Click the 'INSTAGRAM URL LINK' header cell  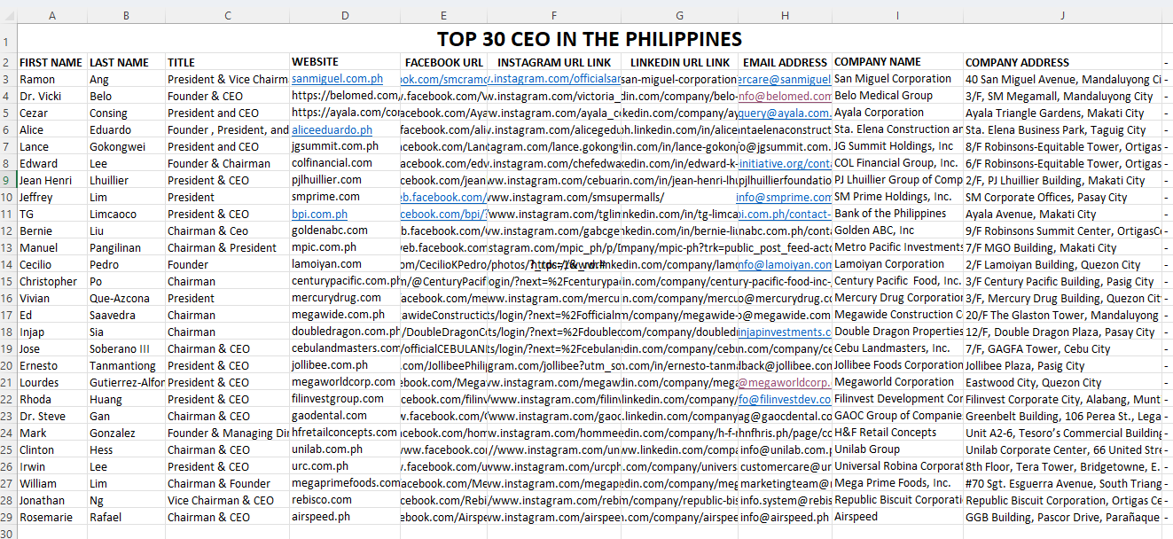pyautogui.click(x=554, y=62)
